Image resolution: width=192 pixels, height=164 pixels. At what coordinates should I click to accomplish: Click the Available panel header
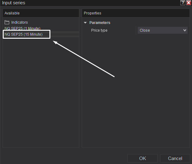(x=41, y=13)
